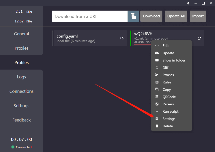215x152 pixels.
Task: Click the cloud icon to Update profile
Action: click(x=157, y=53)
